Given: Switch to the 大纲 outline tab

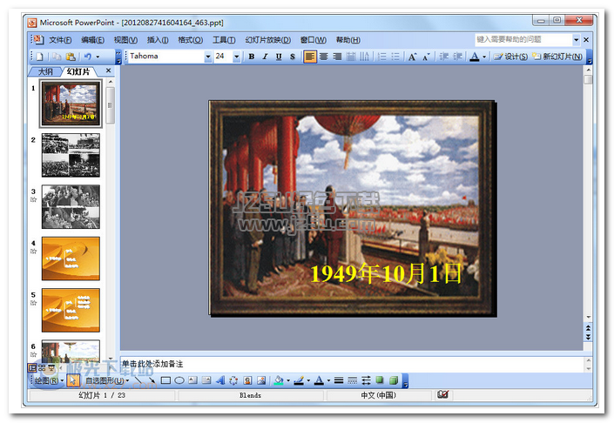Looking at the screenshot, I should point(45,71).
